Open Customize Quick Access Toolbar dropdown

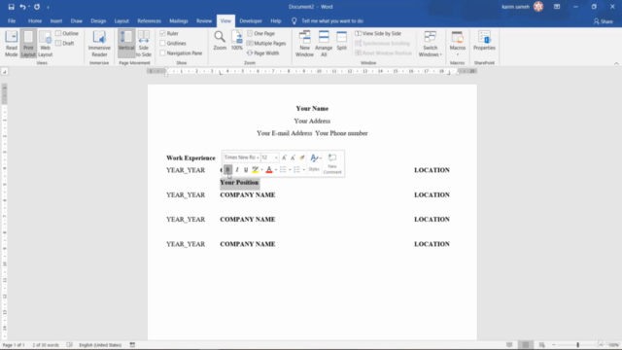pos(48,7)
